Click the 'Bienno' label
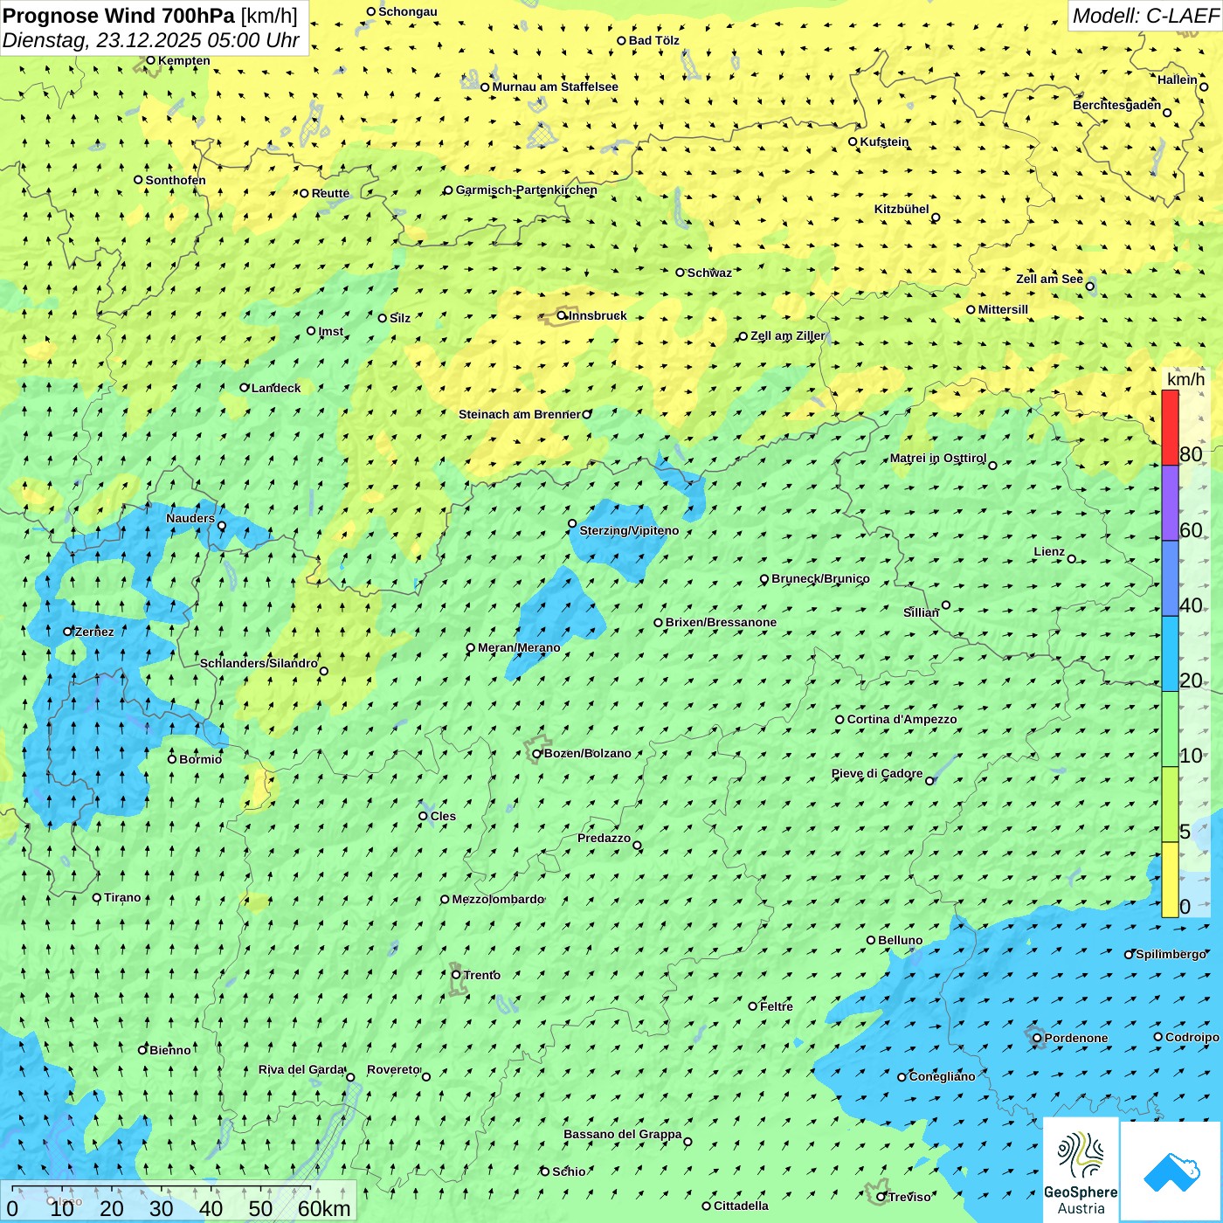1223x1223 pixels. pyautogui.click(x=169, y=1050)
